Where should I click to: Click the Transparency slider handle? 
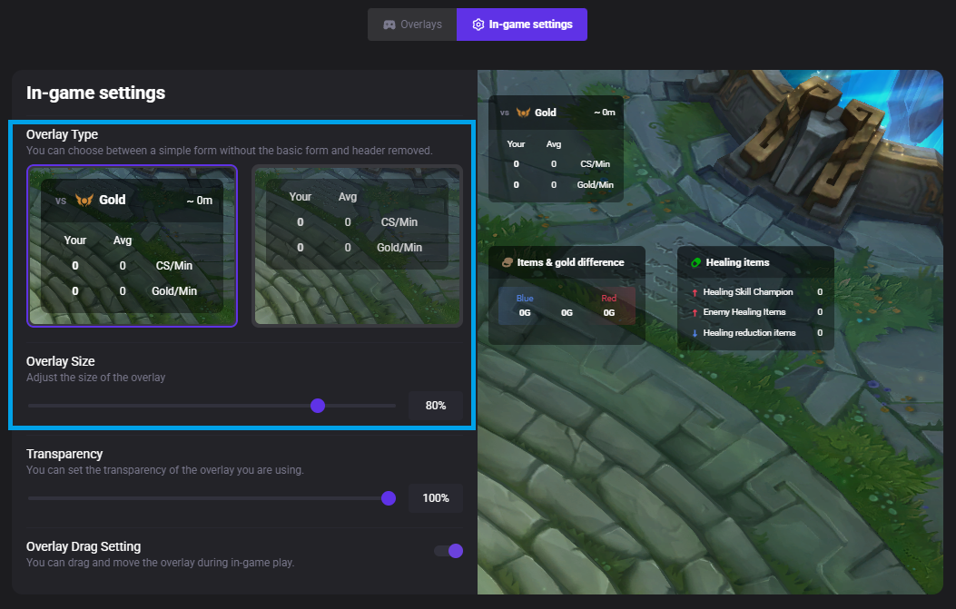tap(388, 498)
